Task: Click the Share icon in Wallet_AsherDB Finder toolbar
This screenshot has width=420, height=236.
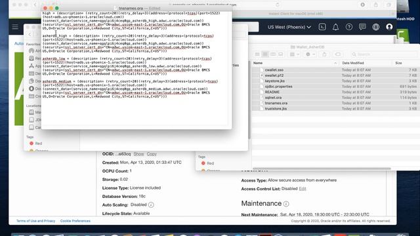Action: pos(324,54)
